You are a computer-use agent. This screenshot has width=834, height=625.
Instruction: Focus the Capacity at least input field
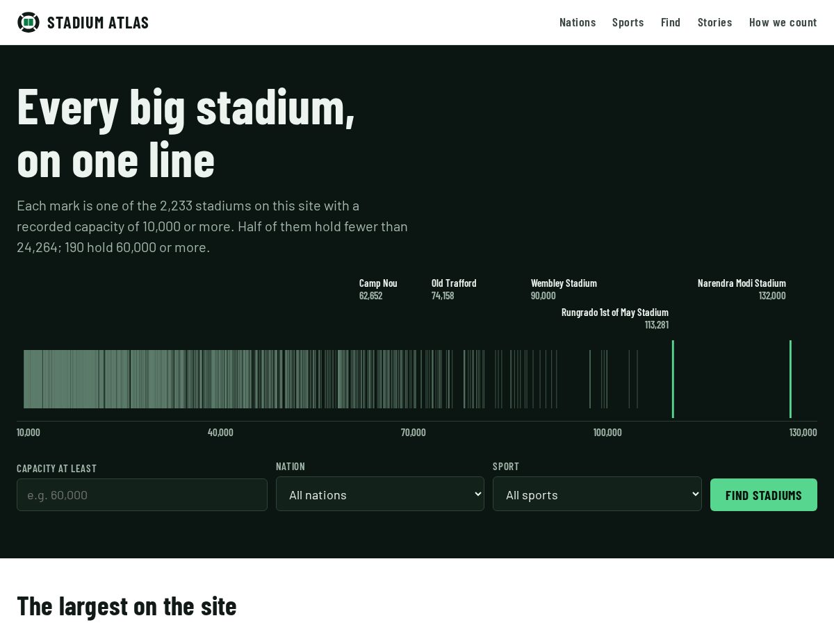142,494
